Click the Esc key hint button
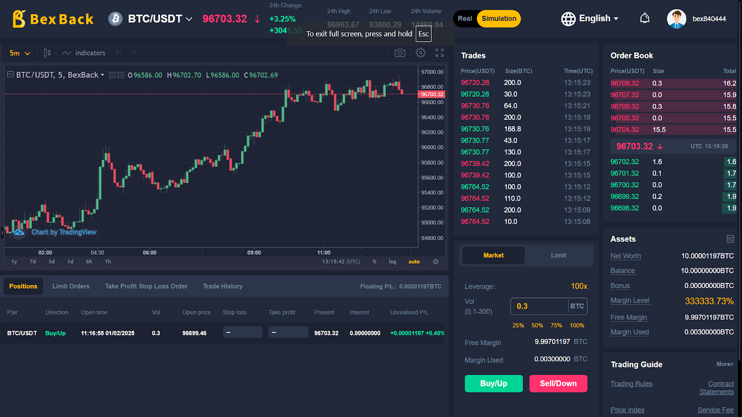The image size is (742, 417). 423,34
